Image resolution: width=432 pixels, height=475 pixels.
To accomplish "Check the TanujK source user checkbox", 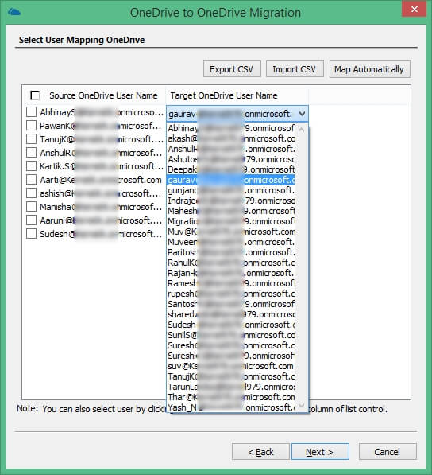I will tap(32, 139).
